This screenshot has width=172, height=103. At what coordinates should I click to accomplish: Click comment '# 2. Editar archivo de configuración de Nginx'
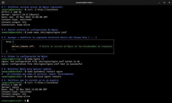click(x=30, y=30)
